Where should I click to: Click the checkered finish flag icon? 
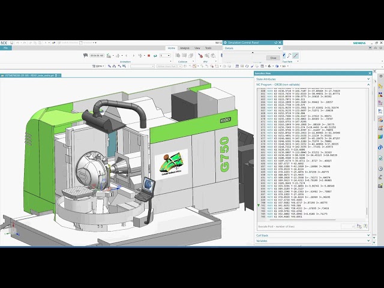85,56
